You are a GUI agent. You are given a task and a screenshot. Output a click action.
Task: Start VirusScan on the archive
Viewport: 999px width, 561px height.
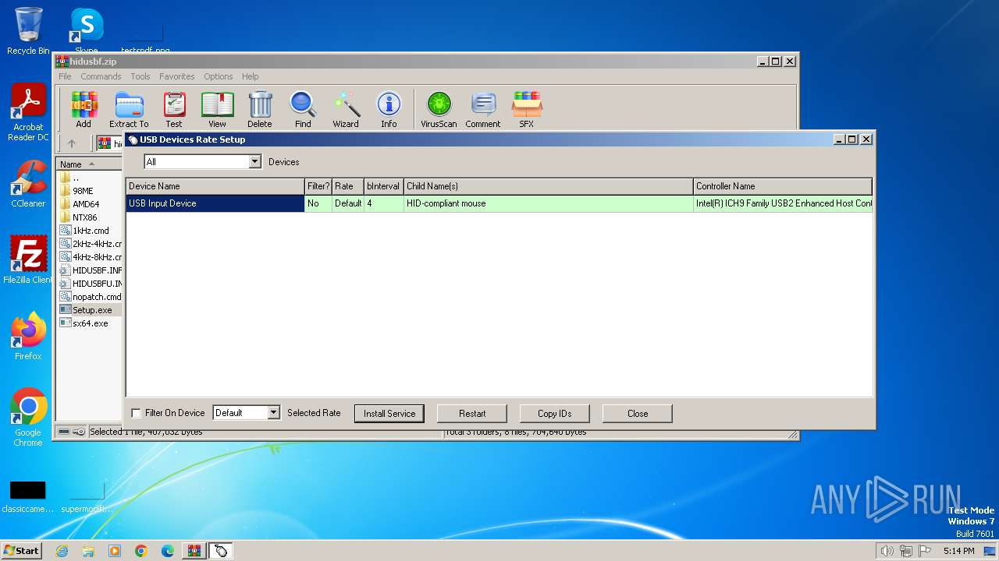[439, 109]
